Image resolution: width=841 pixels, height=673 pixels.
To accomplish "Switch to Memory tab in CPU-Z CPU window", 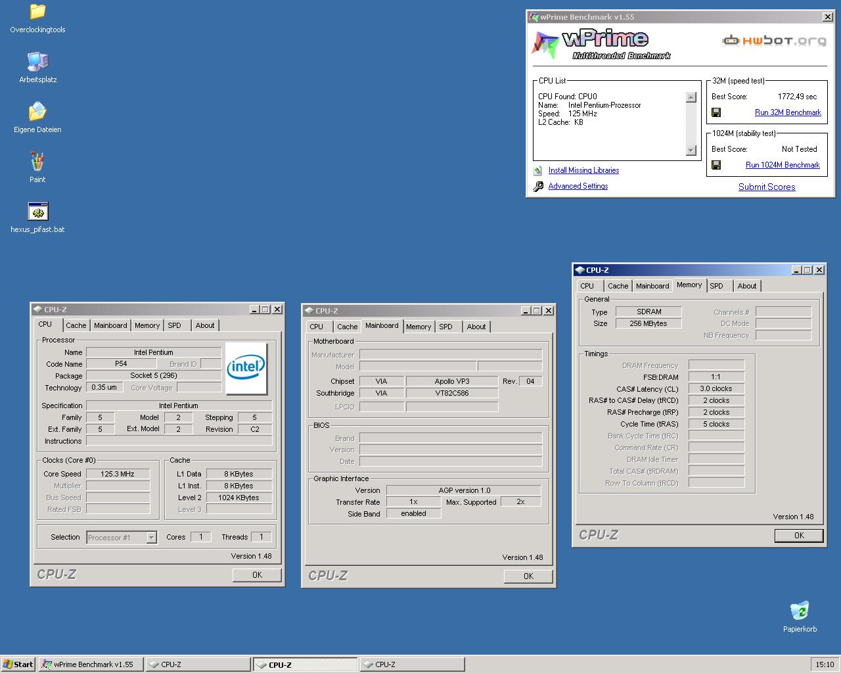I will 147,325.
